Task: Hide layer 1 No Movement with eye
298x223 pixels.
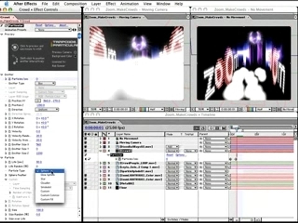Action: (x=86, y=139)
